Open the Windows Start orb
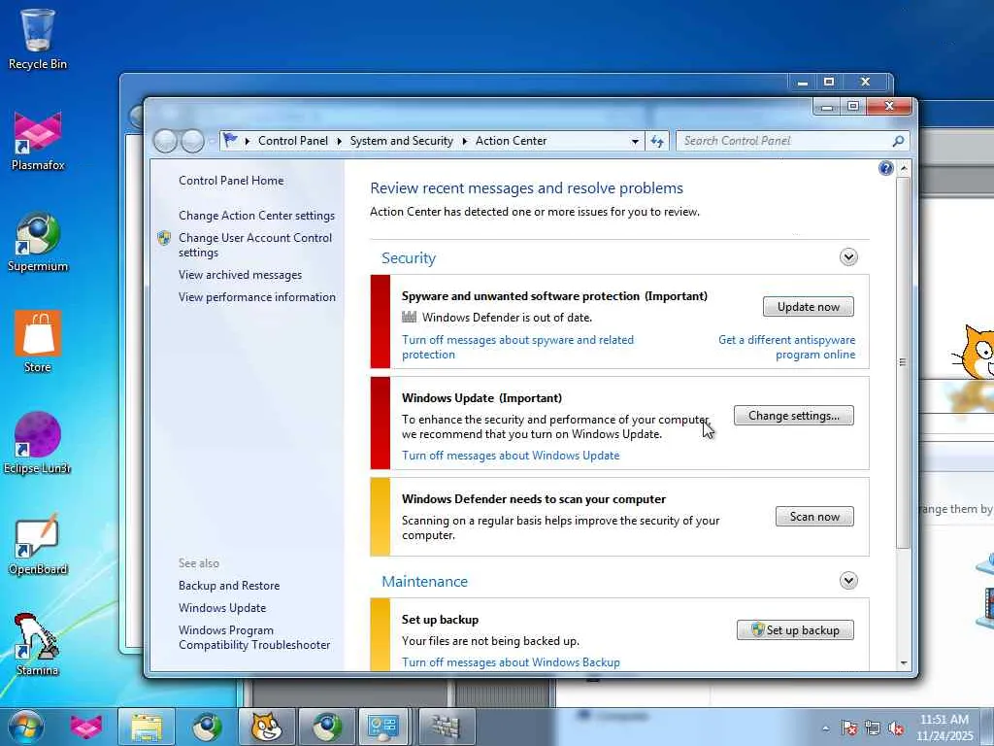Viewport: 994px width, 746px height. 26,727
